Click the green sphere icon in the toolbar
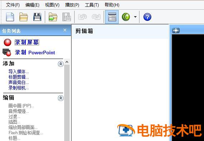This screenshot has height=141, width=204. click(126, 17)
